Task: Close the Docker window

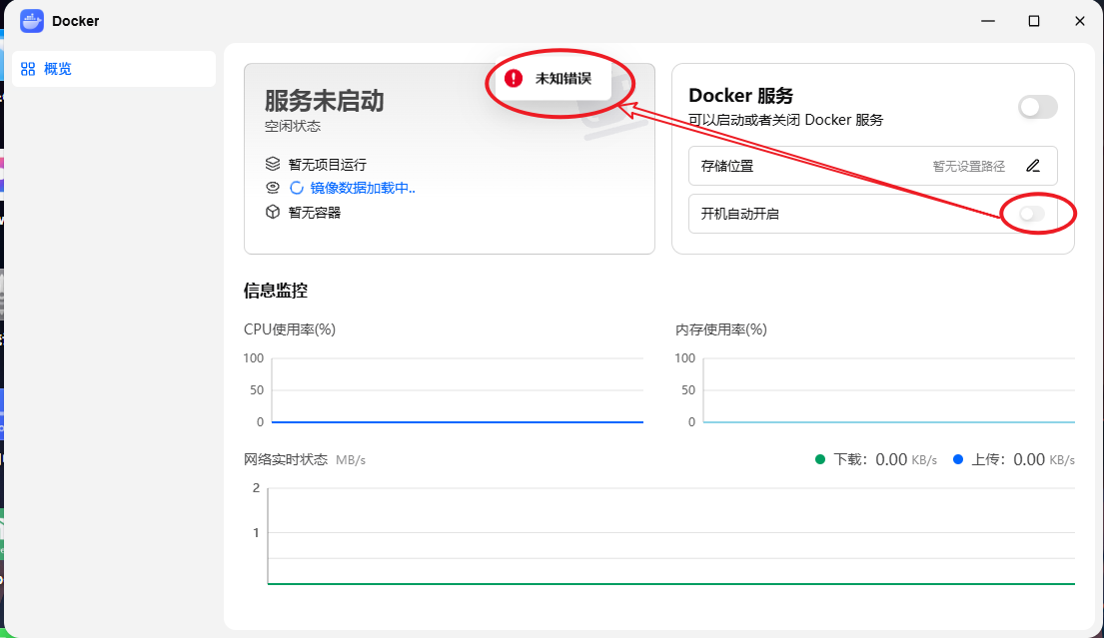Action: pyautogui.click(x=1079, y=21)
